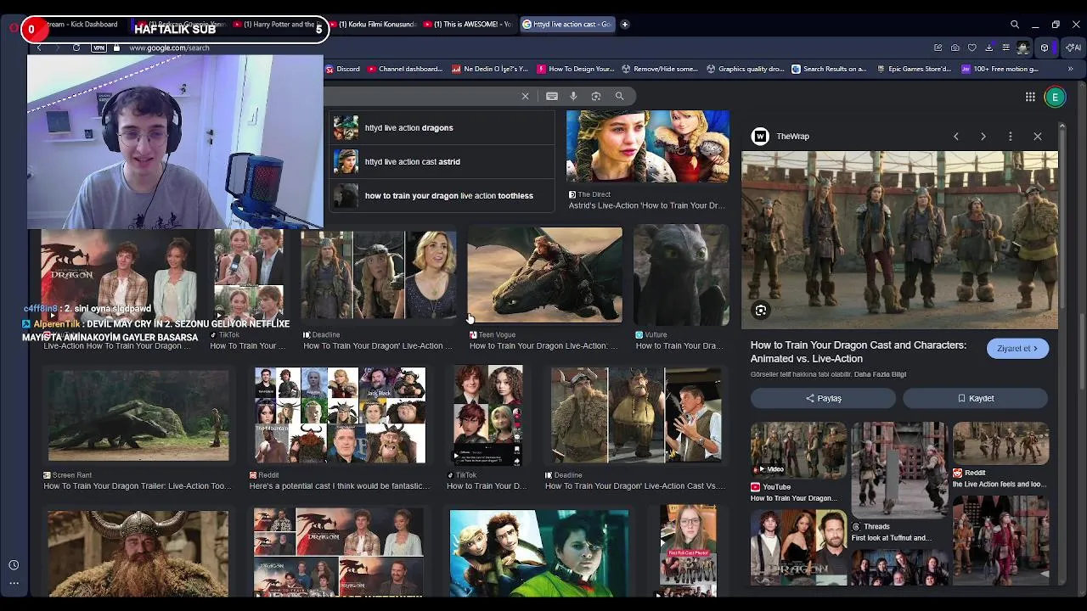Image resolution: width=1087 pixels, height=611 pixels.
Task: Close the image preview panel
Action: coord(1038,136)
